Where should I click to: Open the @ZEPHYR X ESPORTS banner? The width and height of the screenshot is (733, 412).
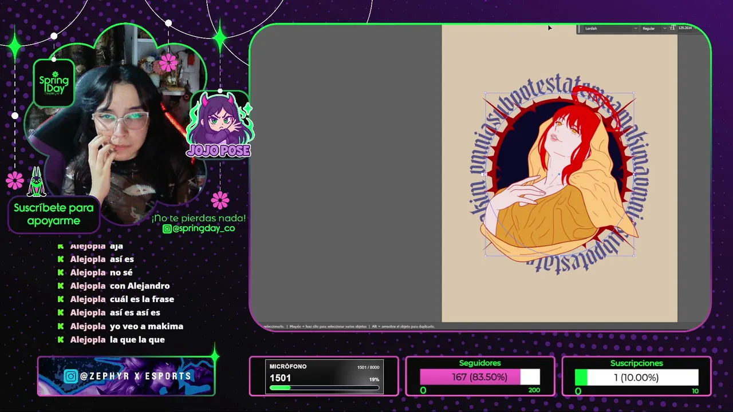[x=126, y=376]
